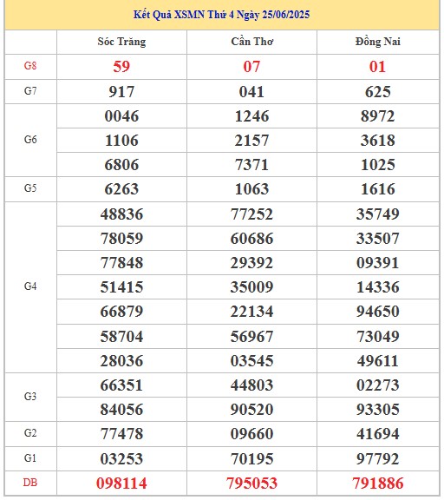Image resolution: width=444 pixels, height=500 pixels.
Task: Select G2 number 41694 under Đồng Nai
Action: click(x=378, y=434)
